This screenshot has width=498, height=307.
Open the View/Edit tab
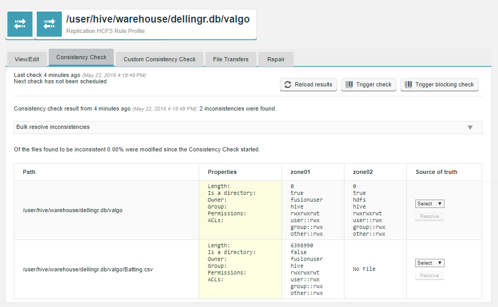click(27, 59)
